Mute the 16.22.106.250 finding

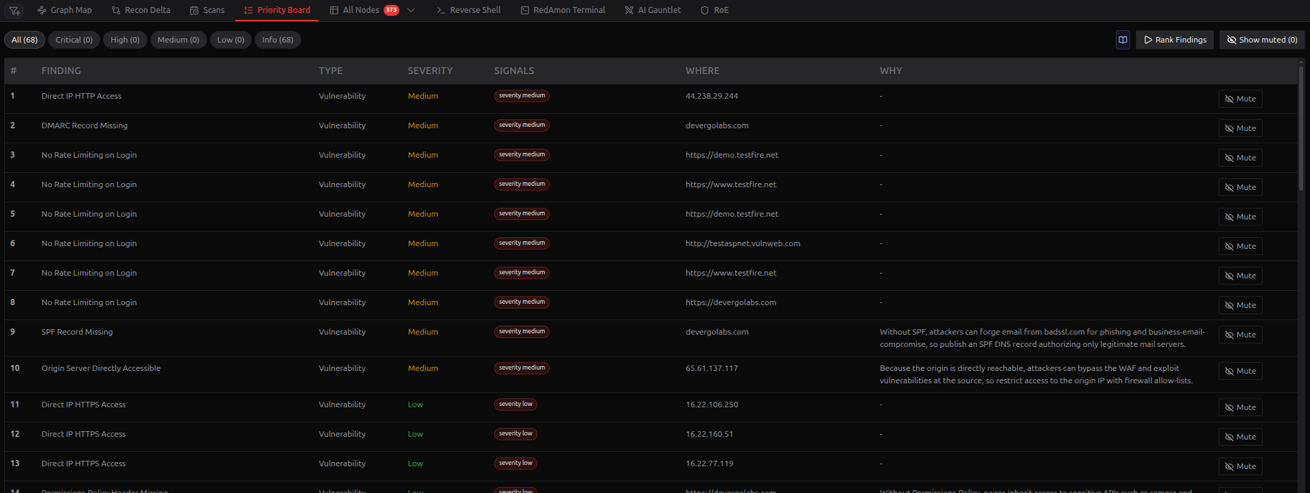point(1240,407)
